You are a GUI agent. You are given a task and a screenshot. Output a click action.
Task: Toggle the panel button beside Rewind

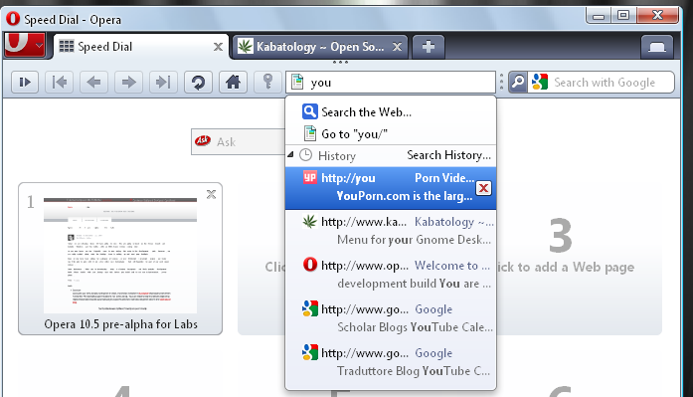(25, 82)
